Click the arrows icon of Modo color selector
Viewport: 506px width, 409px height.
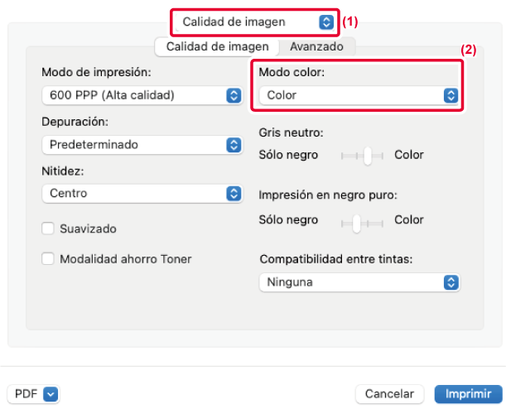[451, 95]
